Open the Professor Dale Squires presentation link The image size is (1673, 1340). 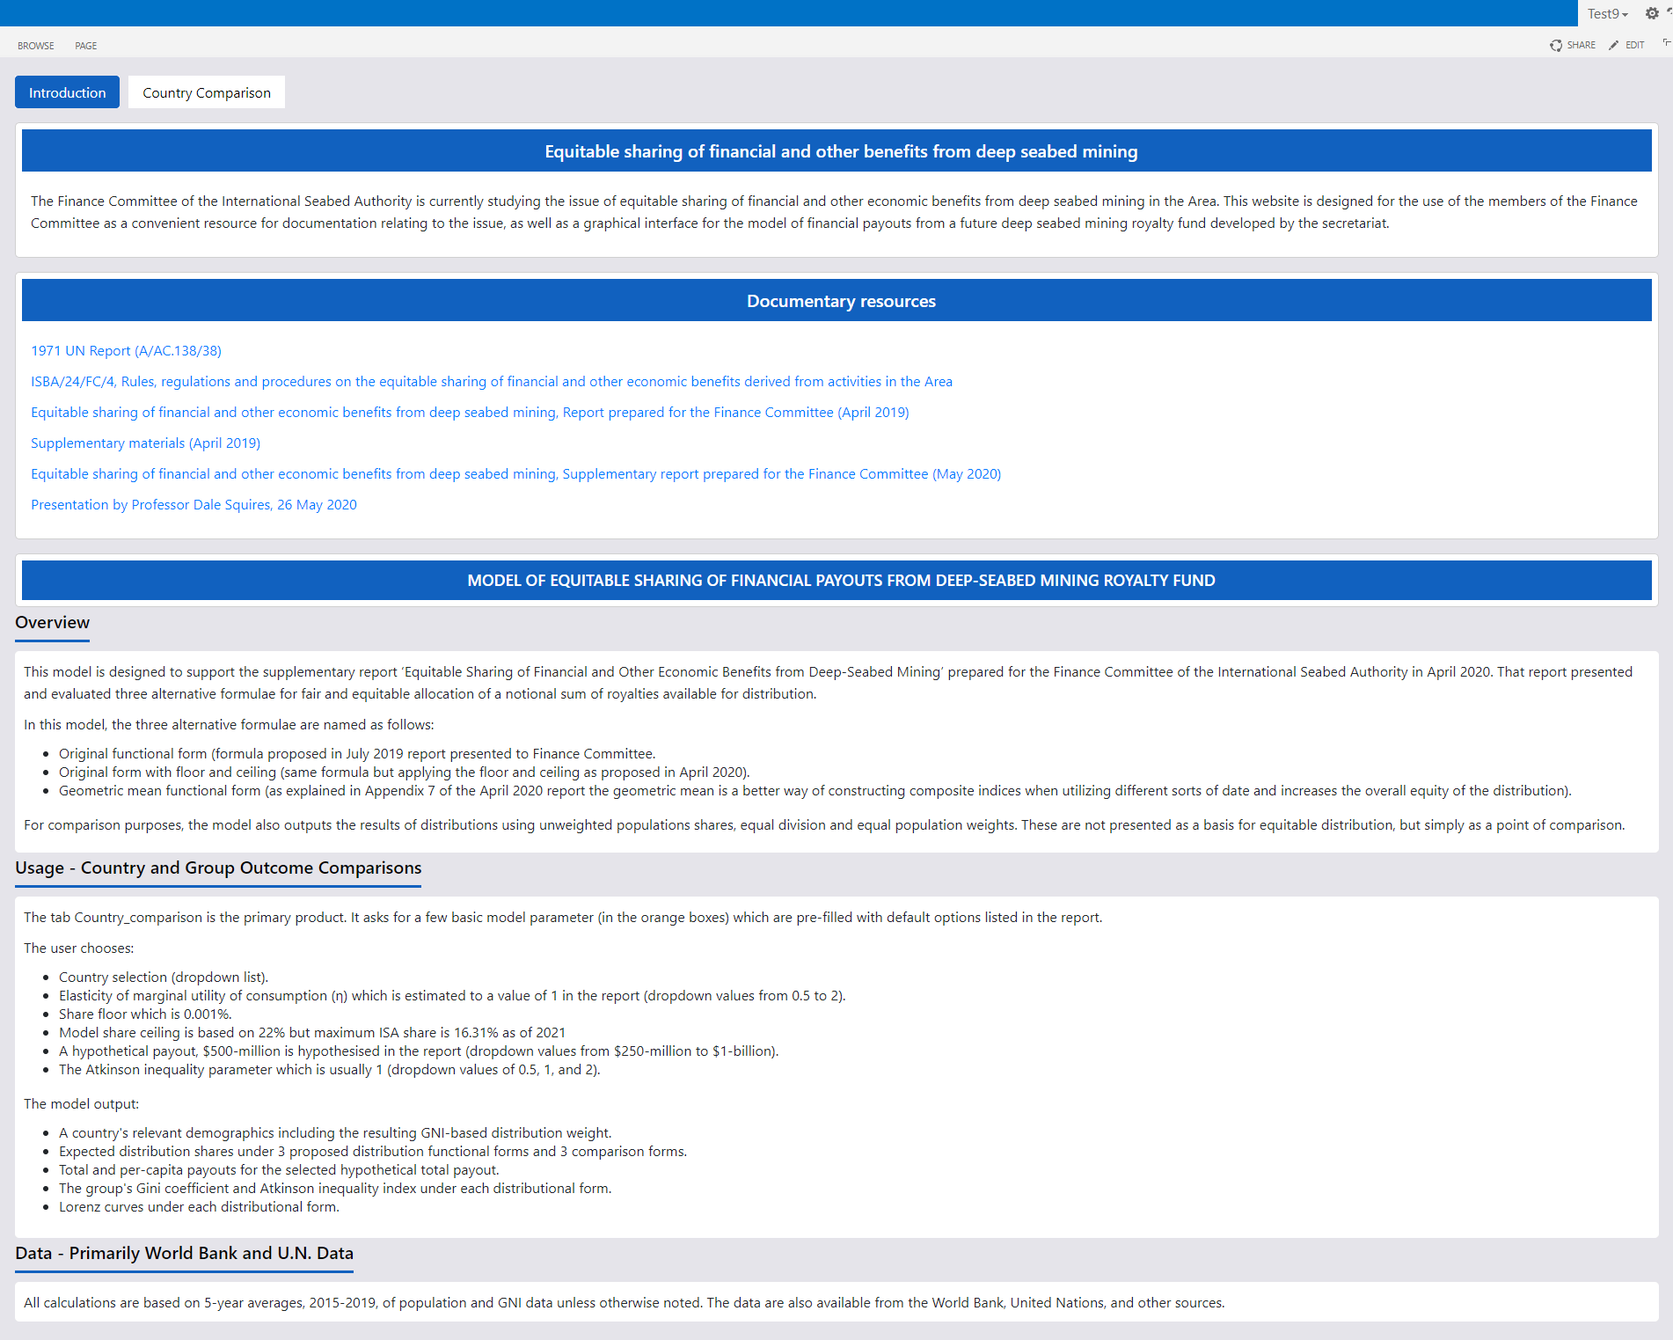[194, 504]
